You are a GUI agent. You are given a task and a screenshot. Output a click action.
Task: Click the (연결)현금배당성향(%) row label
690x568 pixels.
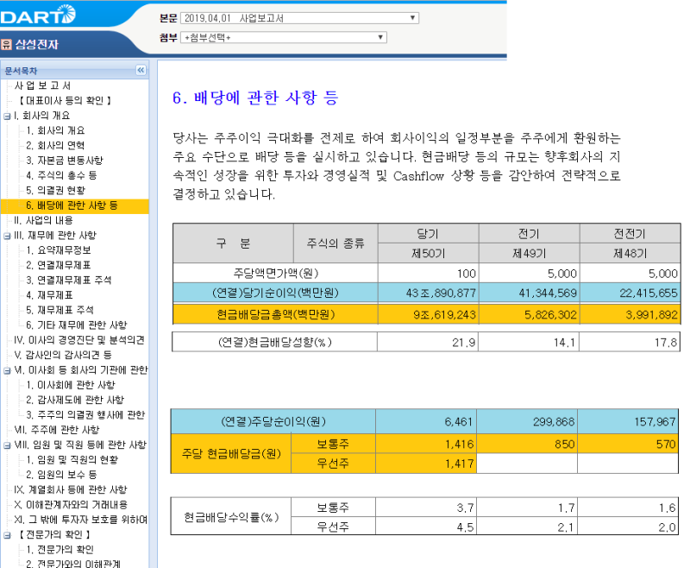tap(274, 342)
